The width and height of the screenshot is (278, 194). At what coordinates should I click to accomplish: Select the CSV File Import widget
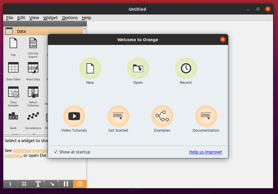33,48
